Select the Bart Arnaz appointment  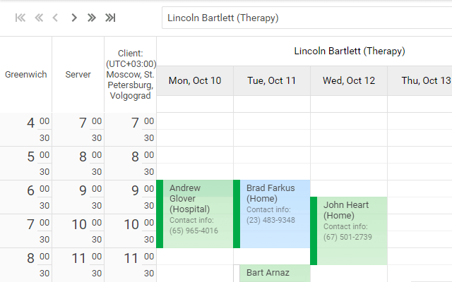click(275, 274)
